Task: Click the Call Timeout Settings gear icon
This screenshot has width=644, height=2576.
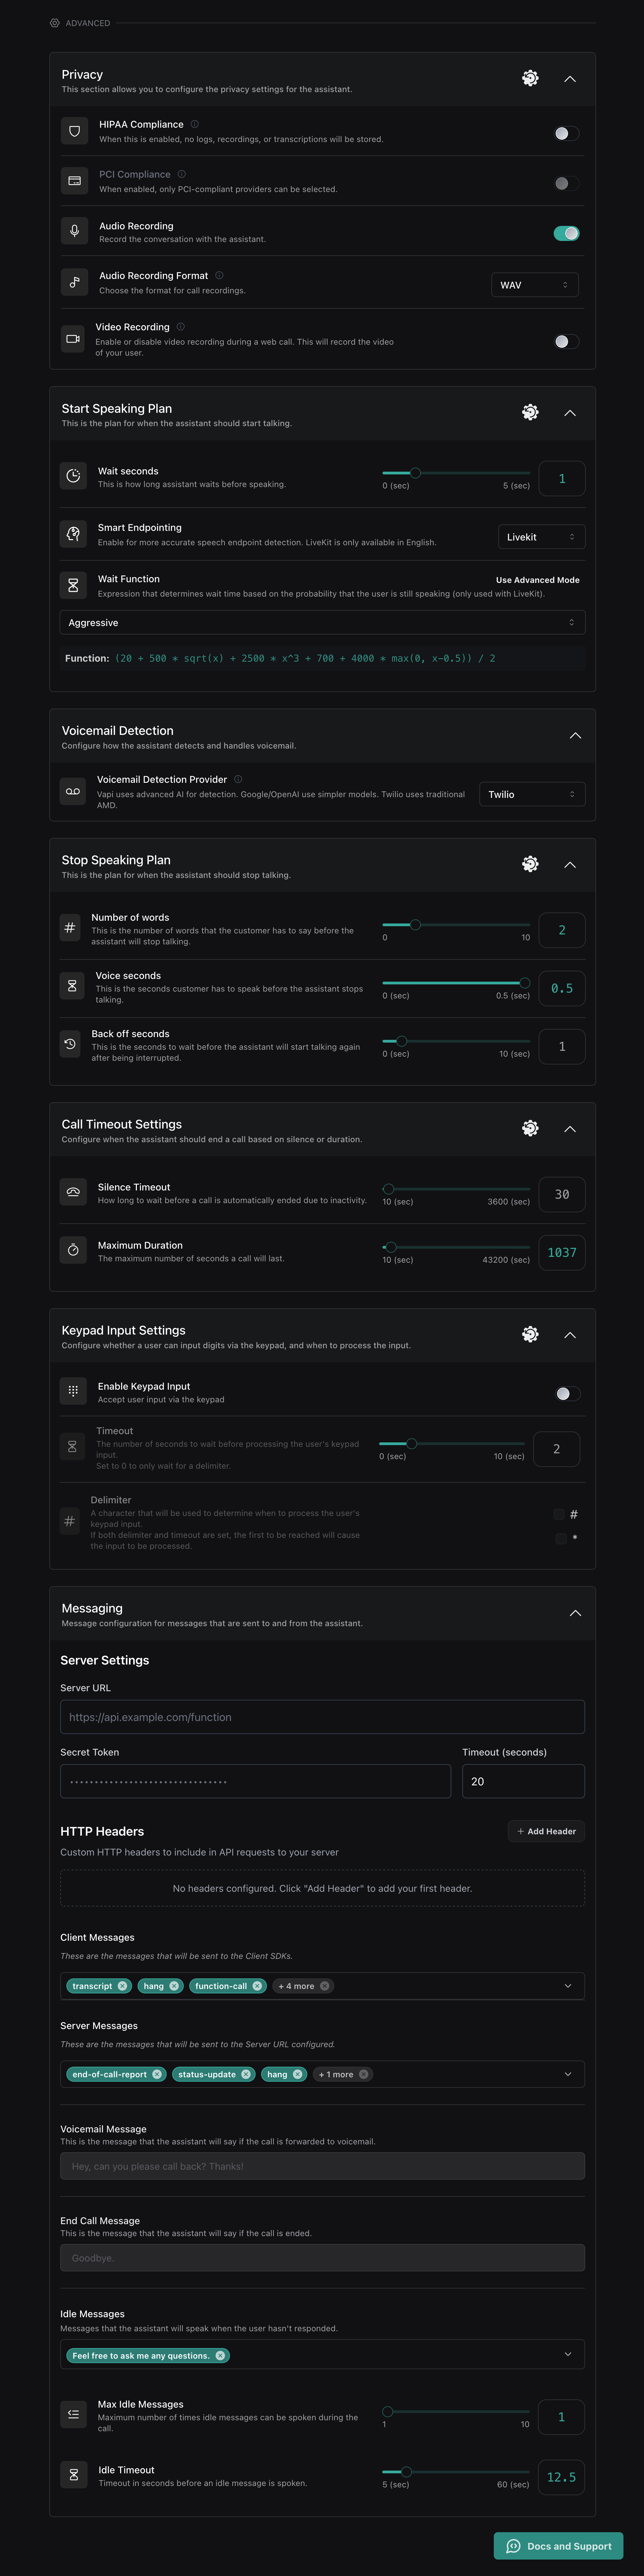Action: (x=530, y=1128)
